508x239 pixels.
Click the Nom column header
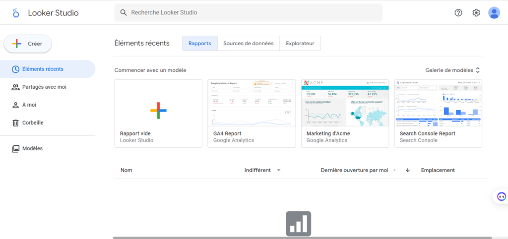pyautogui.click(x=127, y=170)
